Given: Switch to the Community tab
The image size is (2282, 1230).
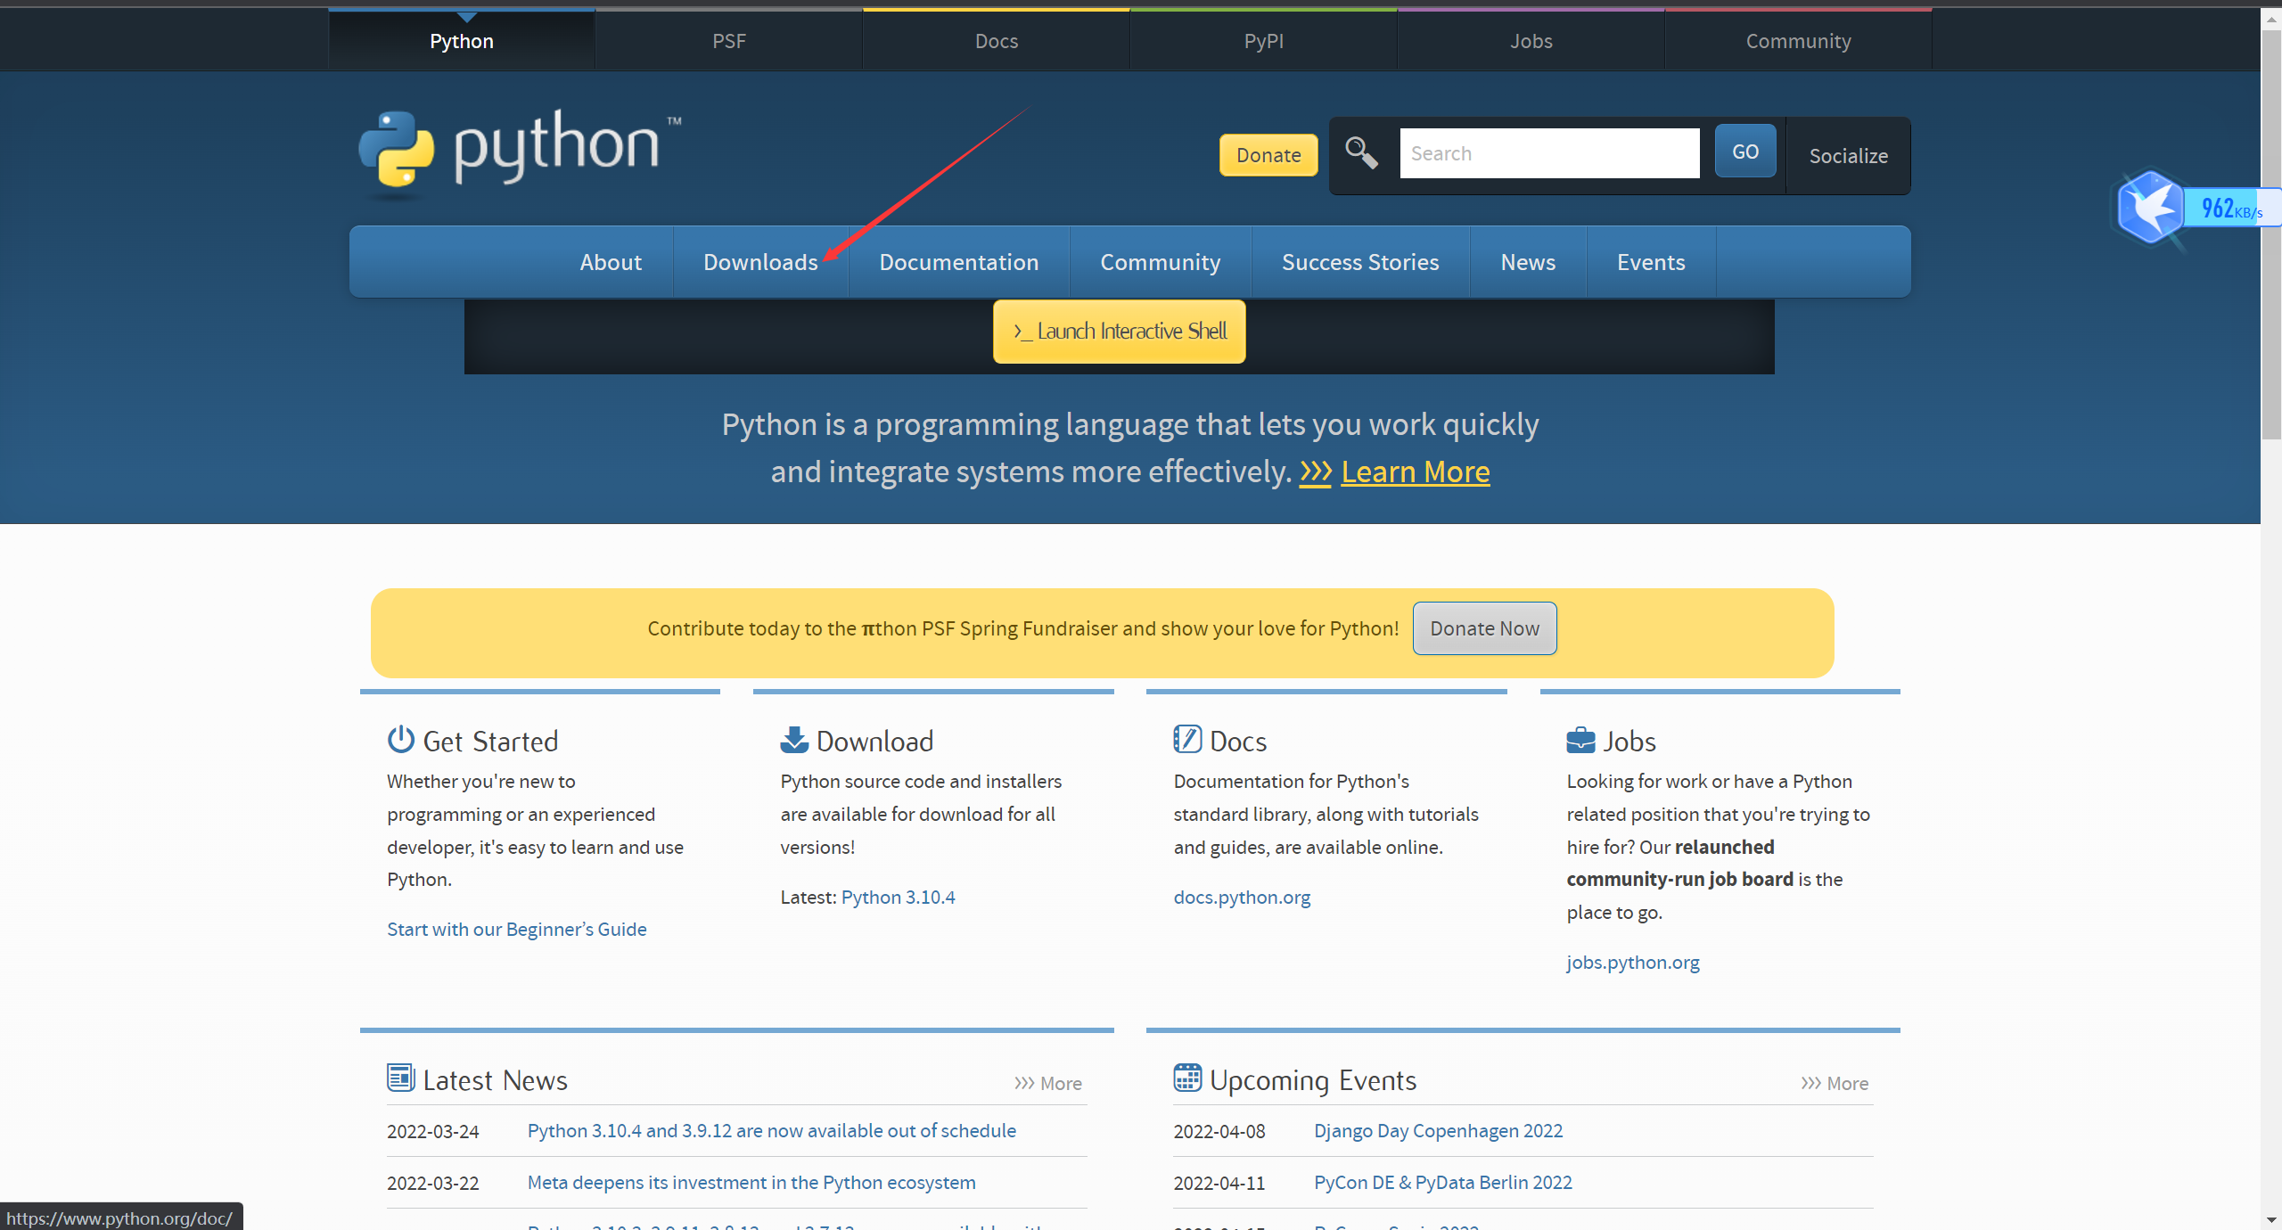Looking at the screenshot, I should pyautogui.click(x=1798, y=40).
